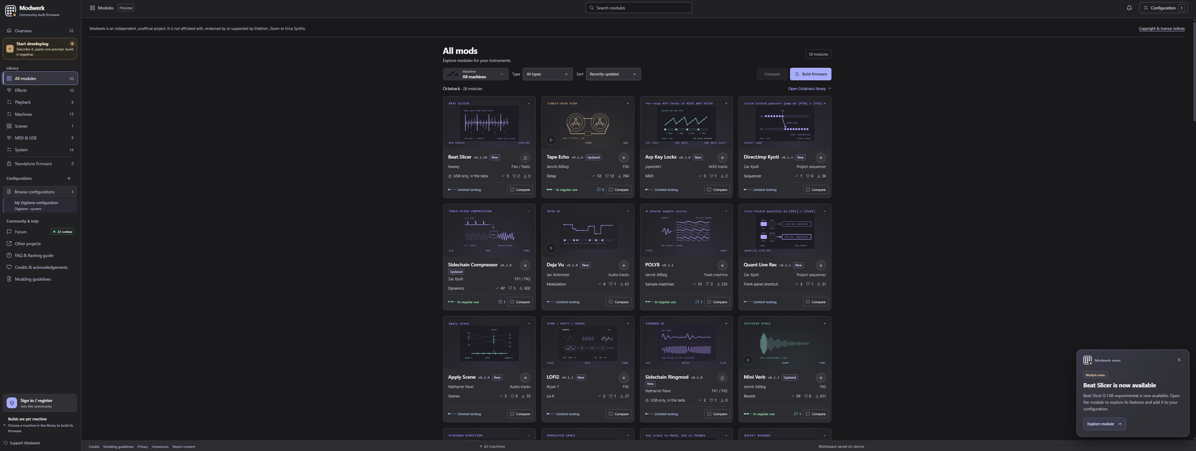Select MIDI & USB category
Viewport: 1196px width, 451px height.
click(x=40, y=138)
